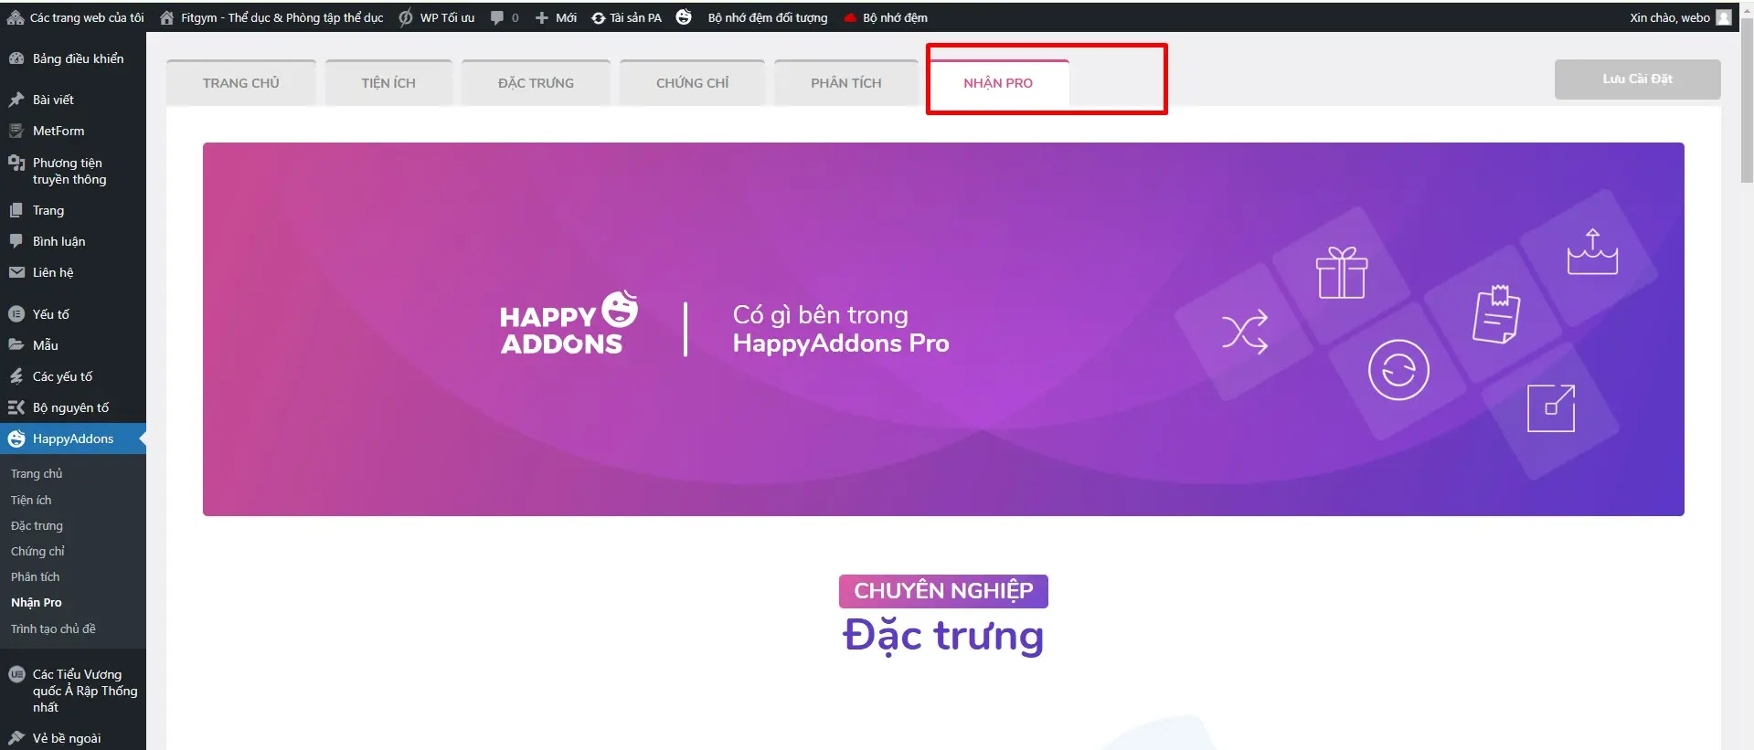Click the Lưu Cài Đặt save button
The image size is (1754, 750).
click(x=1637, y=79)
